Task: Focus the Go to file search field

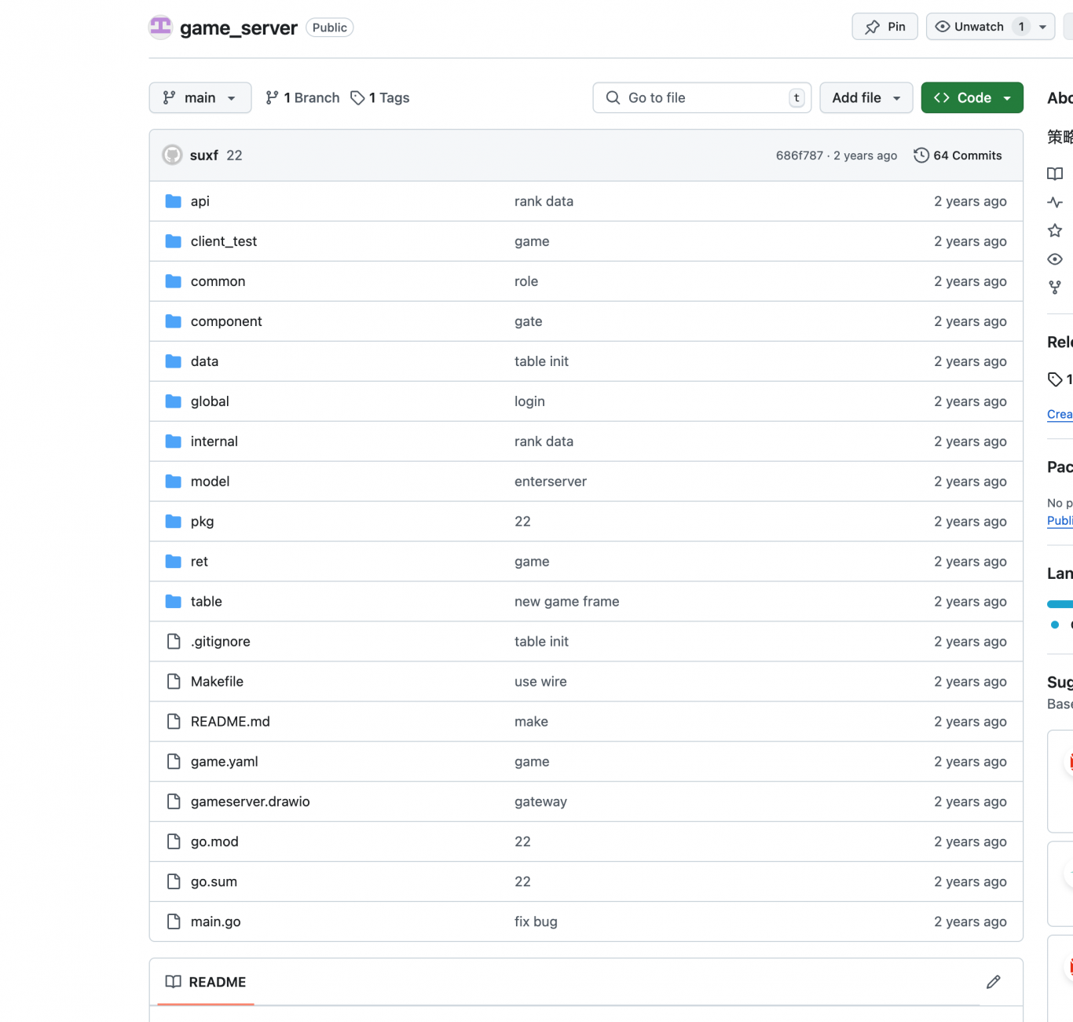Action: [702, 97]
